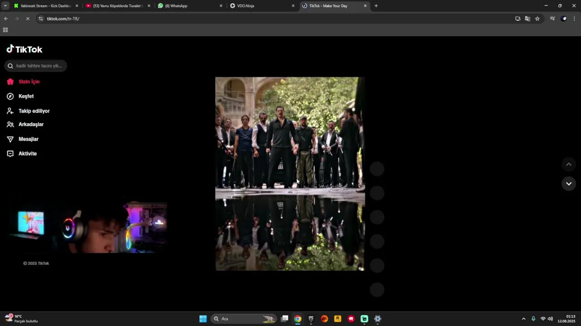Go to previous video with up chevron
This screenshot has width=581, height=326.
[x=569, y=164]
